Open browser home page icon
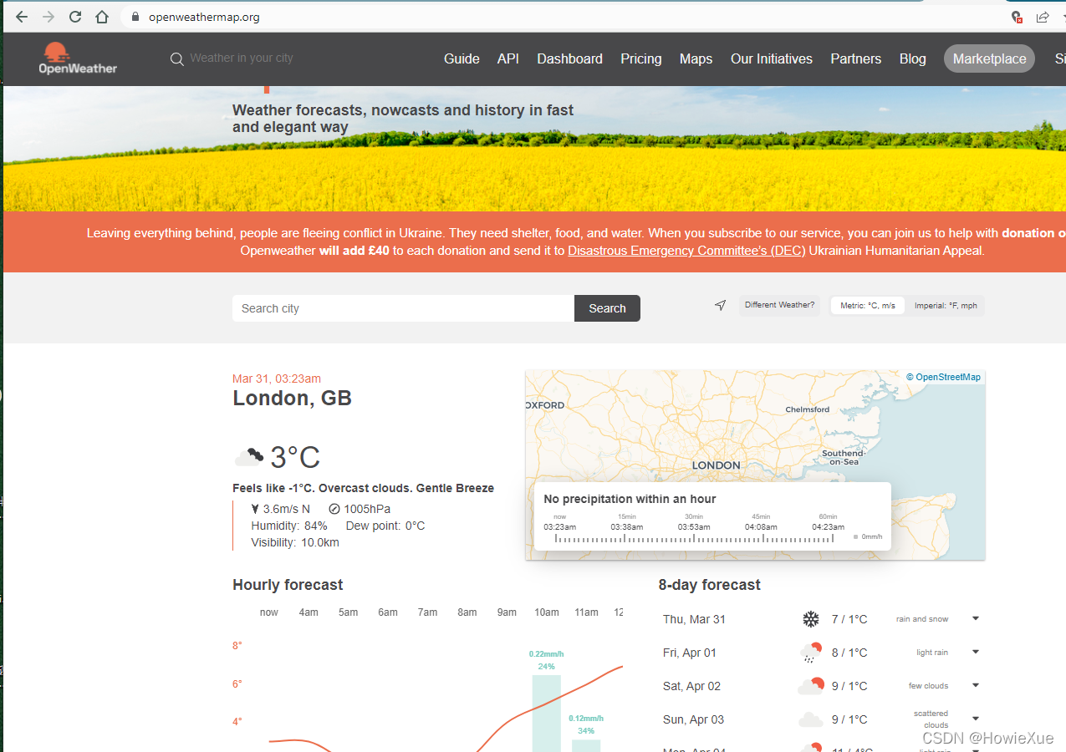The width and height of the screenshot is (1066, 752). coord(102,17)
